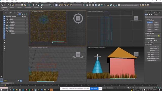Open Select by Name dialog icon

(25, 5)
